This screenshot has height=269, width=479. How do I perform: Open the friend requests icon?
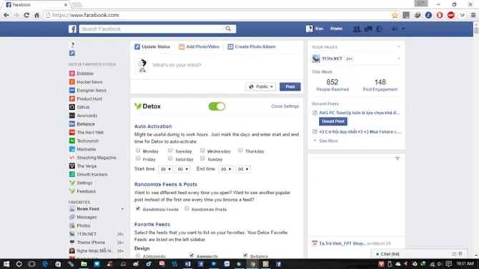pos(357,29)
